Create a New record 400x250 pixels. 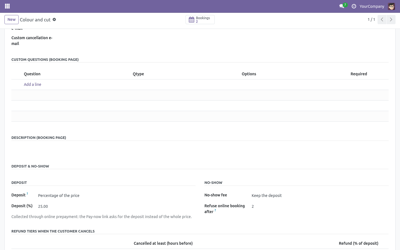pyautogui.click(x=11, y=19)
